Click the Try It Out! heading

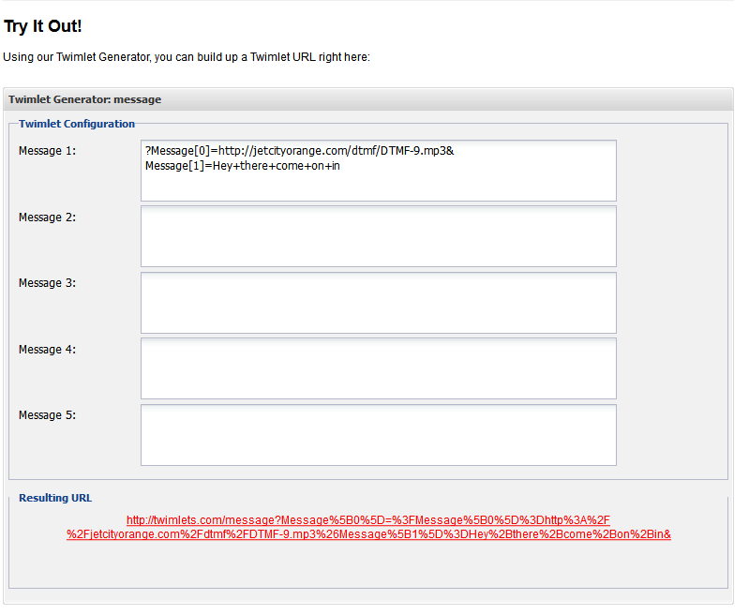pos(43,26)
